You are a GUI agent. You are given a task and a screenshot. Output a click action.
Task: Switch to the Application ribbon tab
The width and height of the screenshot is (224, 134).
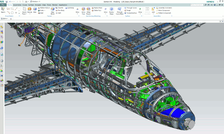pos(63,5)
